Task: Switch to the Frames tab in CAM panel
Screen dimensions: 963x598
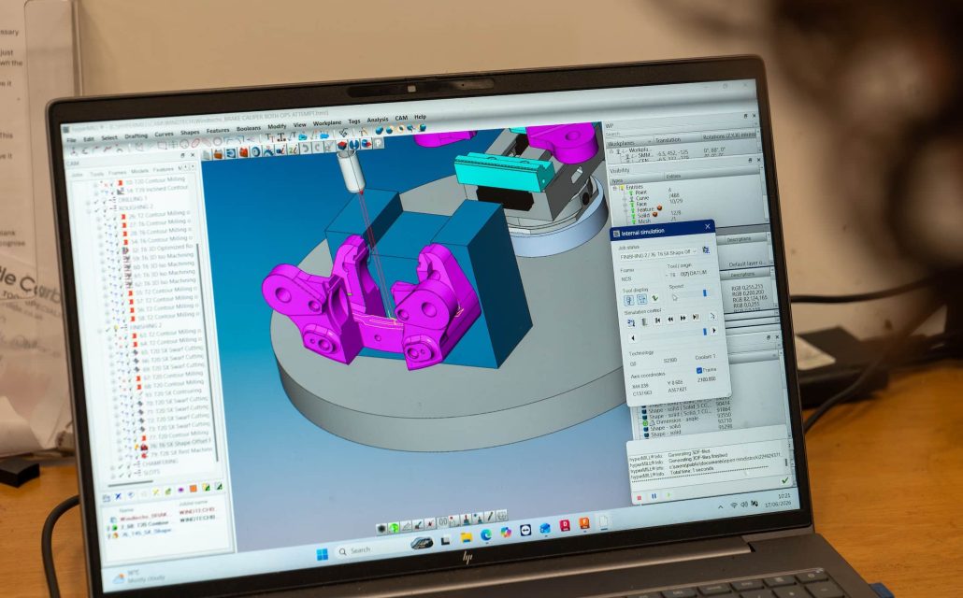Action: (117, 173)
